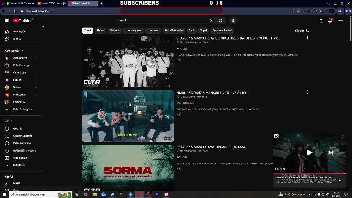The image size is (352, 198).
Task: Open Opera AI assistant button
Action: click(x=348, y=11)
